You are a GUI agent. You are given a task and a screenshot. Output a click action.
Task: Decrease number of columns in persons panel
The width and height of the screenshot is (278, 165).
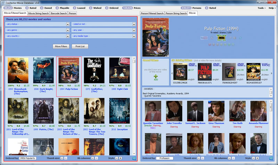coord(230,158)
